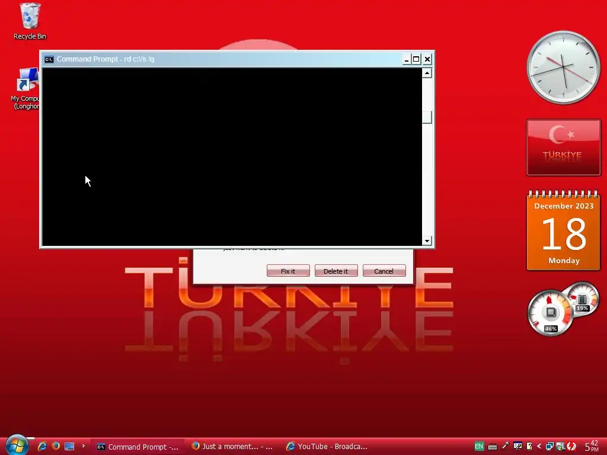Maximize the Command Prompt window

416,59
